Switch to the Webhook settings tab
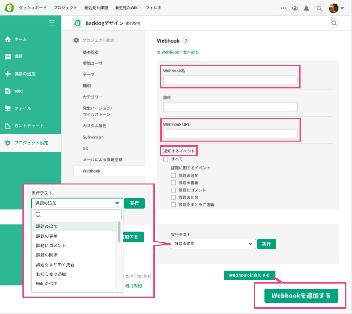 tap(90, 171)
